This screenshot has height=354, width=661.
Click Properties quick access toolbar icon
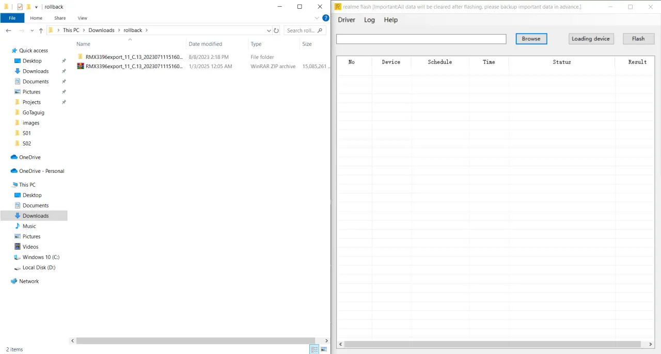[20, 7]
